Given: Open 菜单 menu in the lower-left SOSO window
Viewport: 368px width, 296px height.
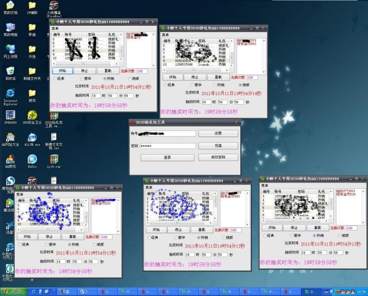Looking at the screenshot, I should (x=20, y=195).
